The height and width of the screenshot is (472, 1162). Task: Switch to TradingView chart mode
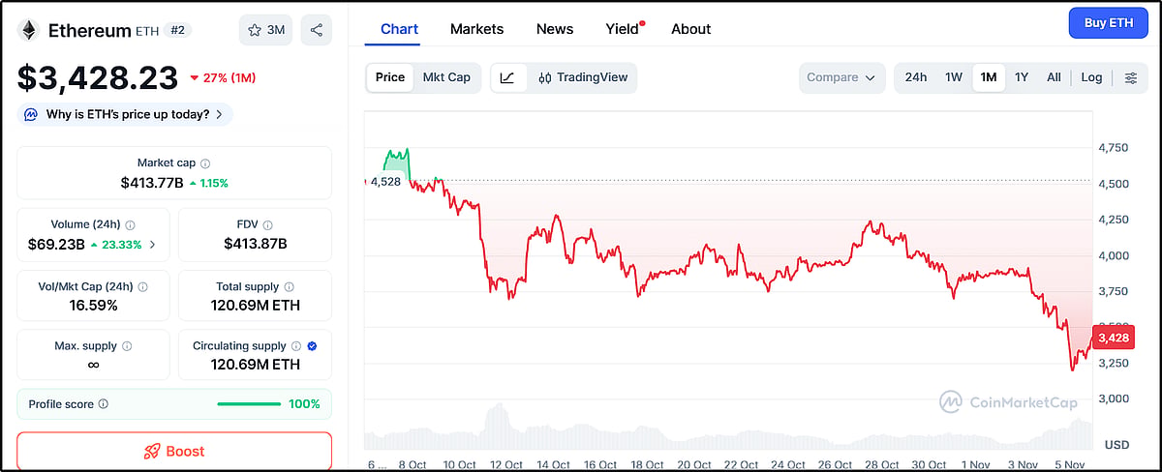click(583, 77)
